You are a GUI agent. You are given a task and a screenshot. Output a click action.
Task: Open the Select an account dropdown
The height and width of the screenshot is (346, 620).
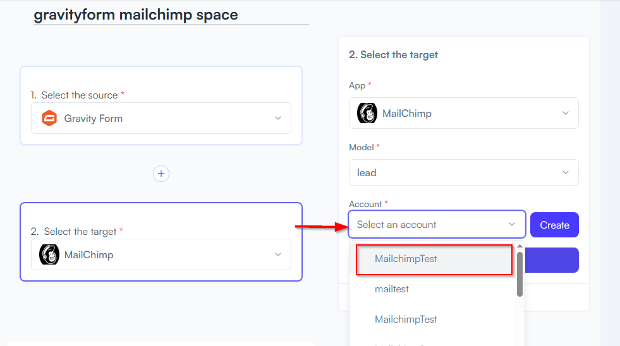pos(437,224)
